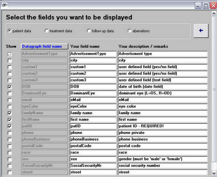Click the Datagraph field name header button
This screenshot has width=217, height=177.
click(x=45, y=46)
